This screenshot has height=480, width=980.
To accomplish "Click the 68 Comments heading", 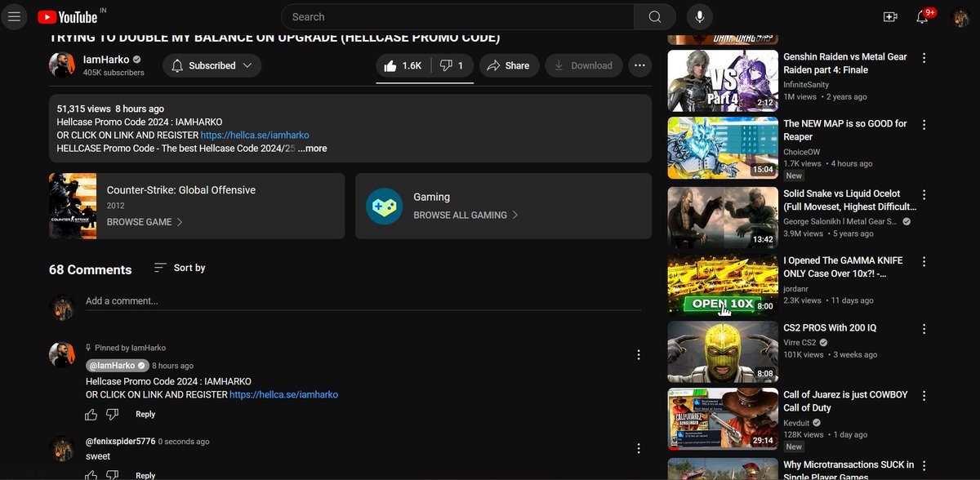I will pos(90,269).
